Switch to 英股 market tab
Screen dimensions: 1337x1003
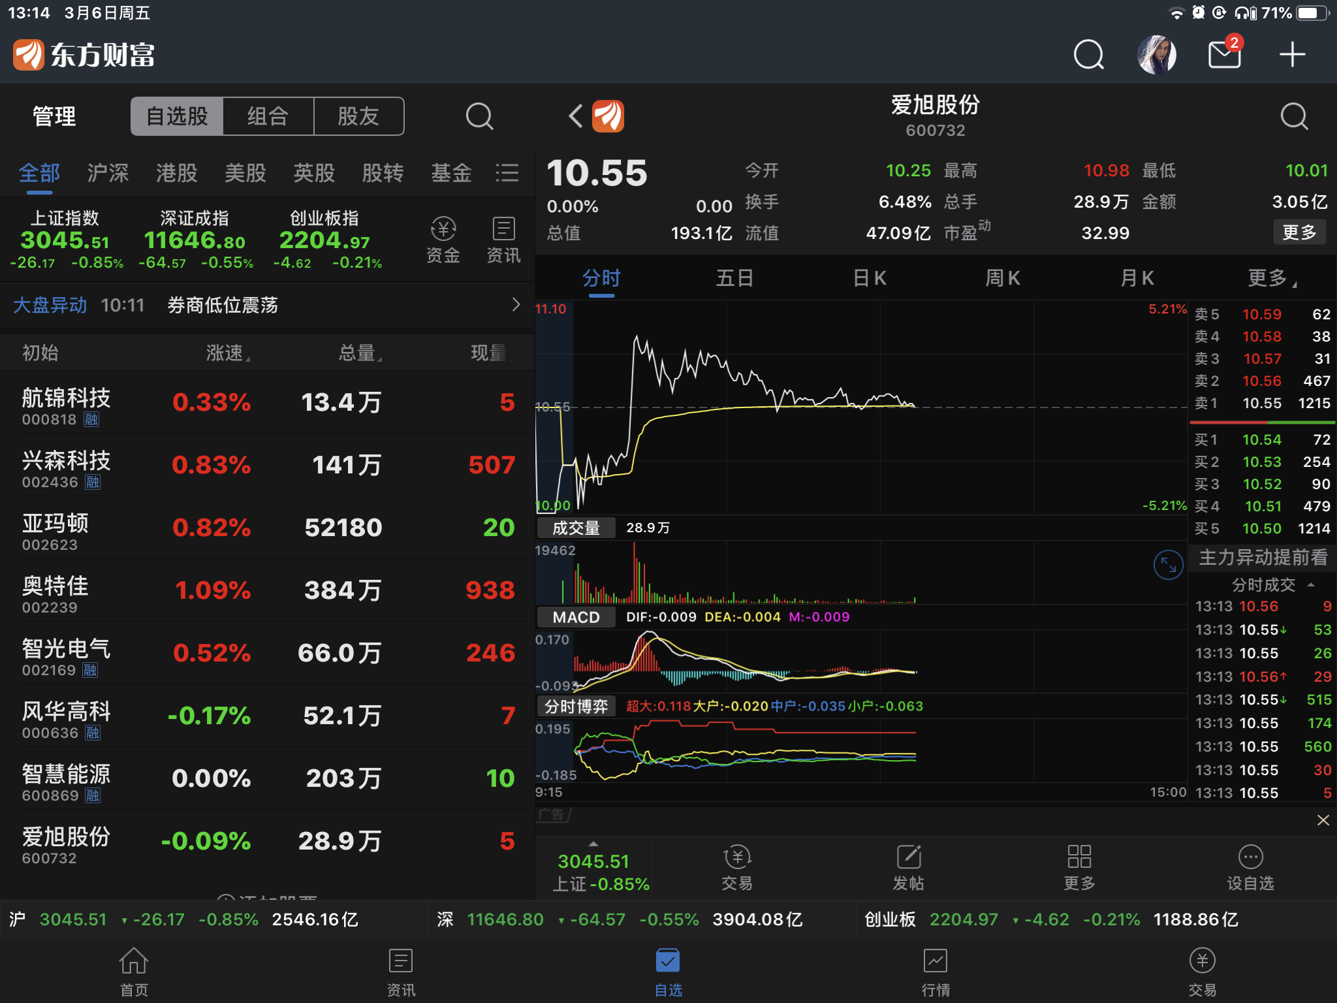[x=314, y=173]
